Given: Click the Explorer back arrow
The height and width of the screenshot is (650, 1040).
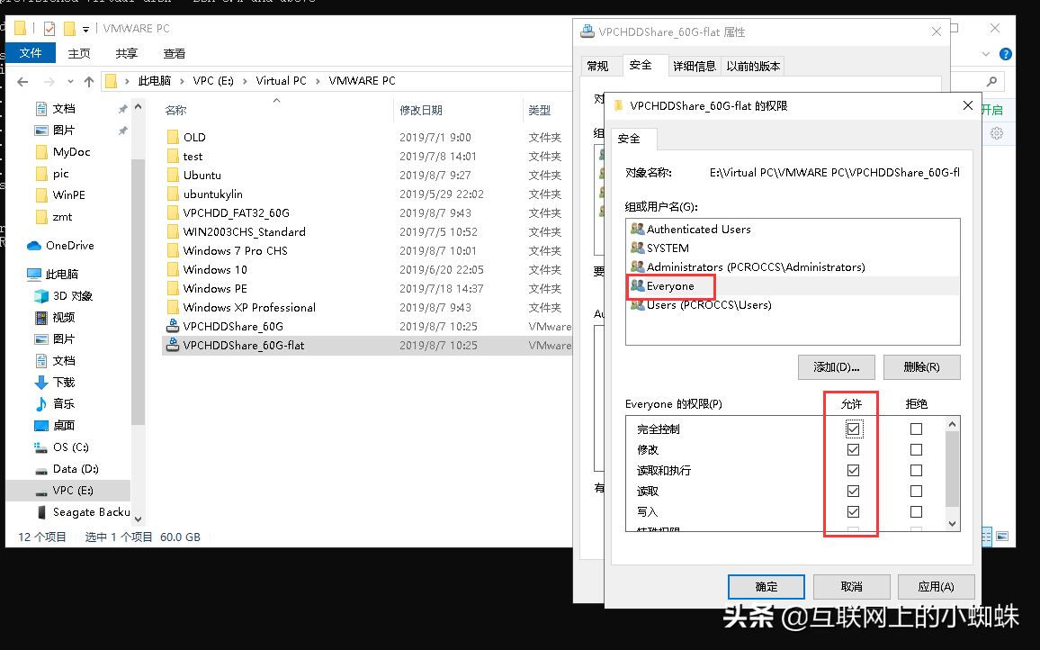Looking at the screenshot, I should click(22, 82).
